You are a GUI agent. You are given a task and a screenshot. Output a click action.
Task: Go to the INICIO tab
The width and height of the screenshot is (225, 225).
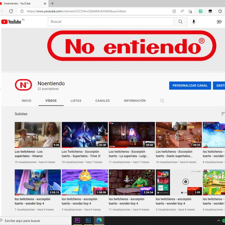26,101
